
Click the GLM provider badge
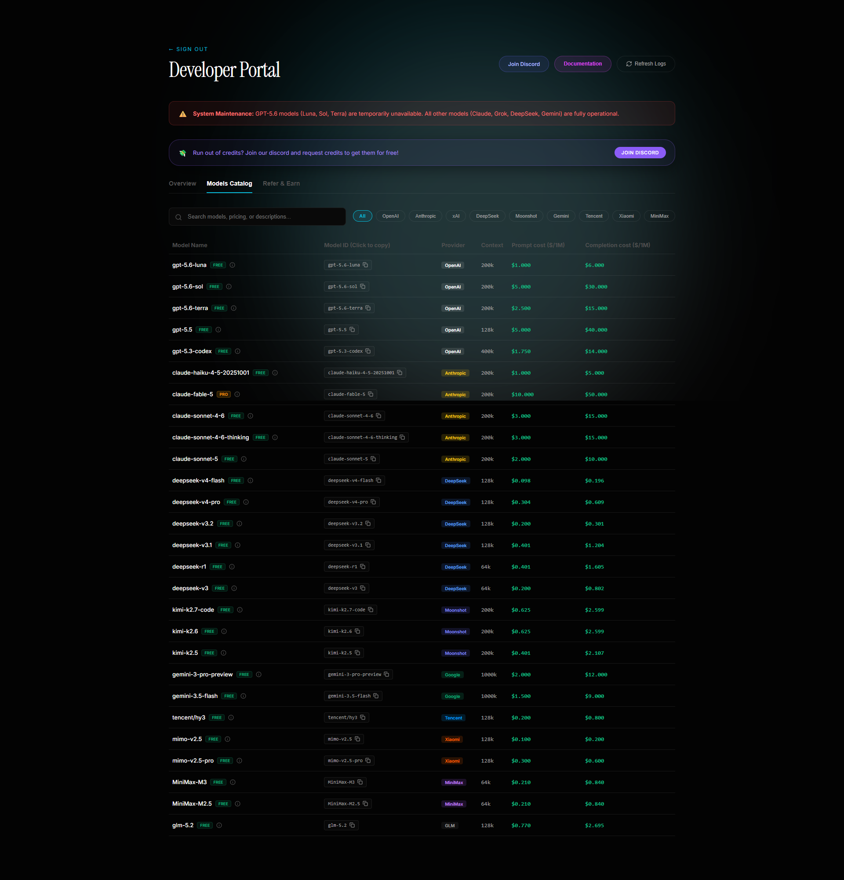click(x=450, y=825)
